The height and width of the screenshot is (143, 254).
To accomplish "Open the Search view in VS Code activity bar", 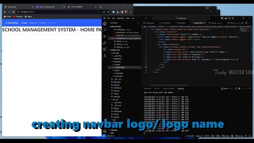I will [x=105, y=30].
